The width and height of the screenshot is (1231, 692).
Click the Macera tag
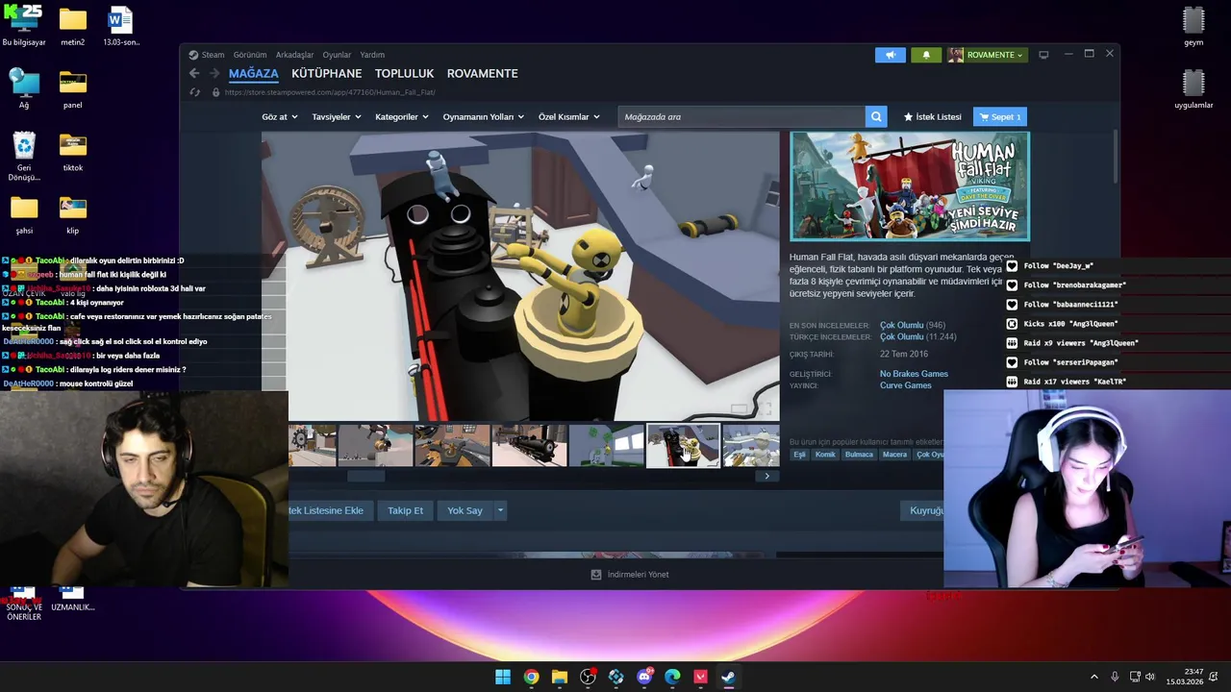[x=894, y=455]
